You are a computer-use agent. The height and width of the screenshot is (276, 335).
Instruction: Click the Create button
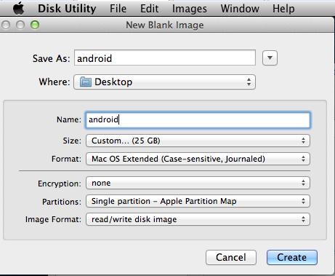[292, 257]
